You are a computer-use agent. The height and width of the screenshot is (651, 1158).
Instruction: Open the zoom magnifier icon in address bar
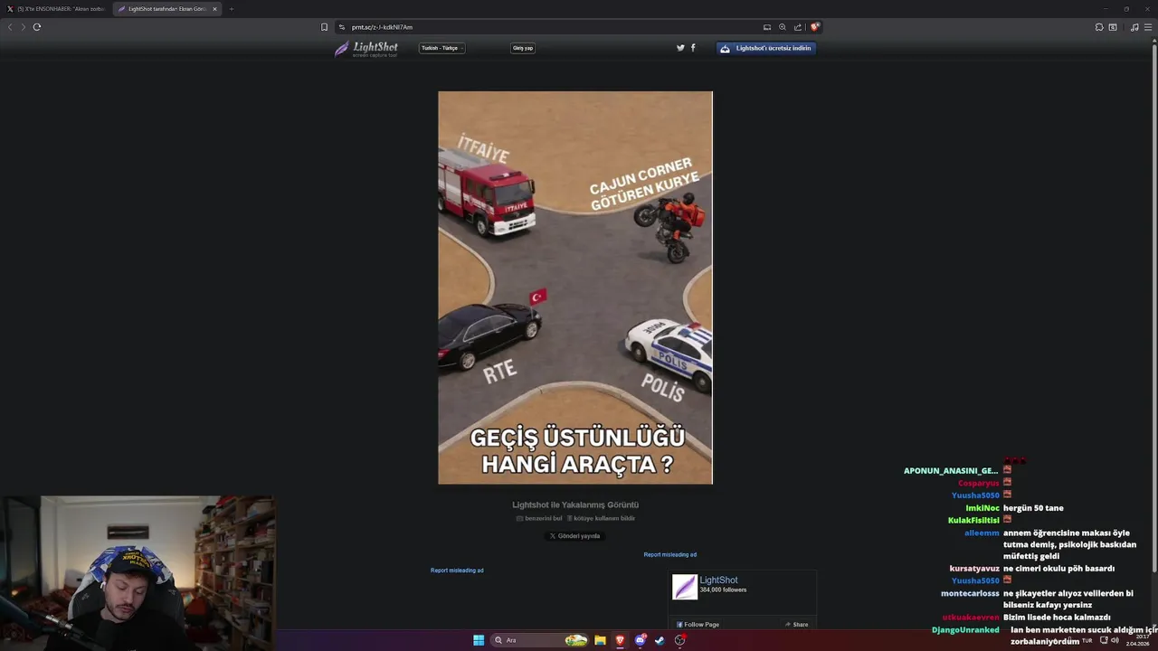click(783, 27)
